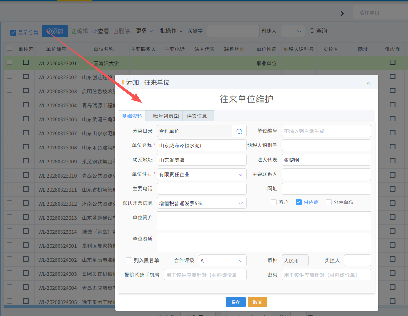Click cell WL-20260323012

[x=57, y=204]
